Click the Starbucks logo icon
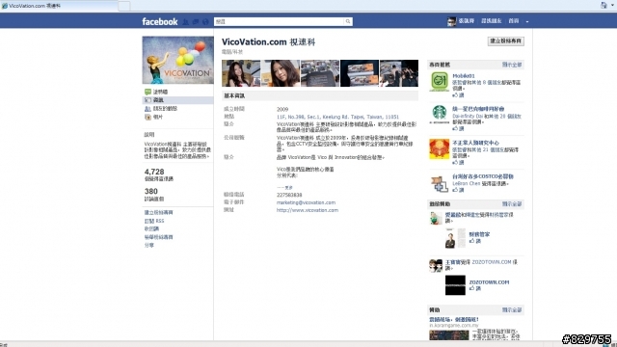The image size is (617, 347). point(440,115)
